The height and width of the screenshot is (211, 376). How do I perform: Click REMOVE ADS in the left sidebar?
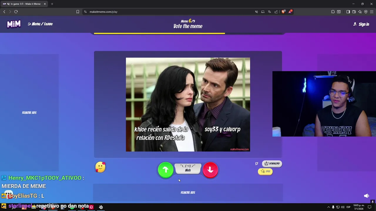pos(29,113)
